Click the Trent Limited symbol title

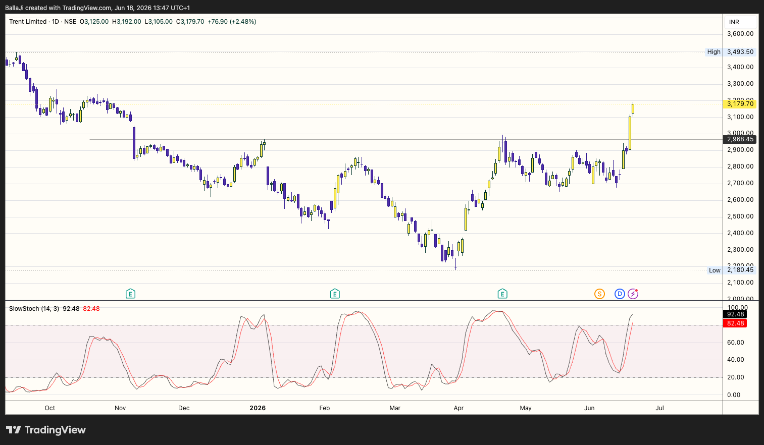(28, 22)
